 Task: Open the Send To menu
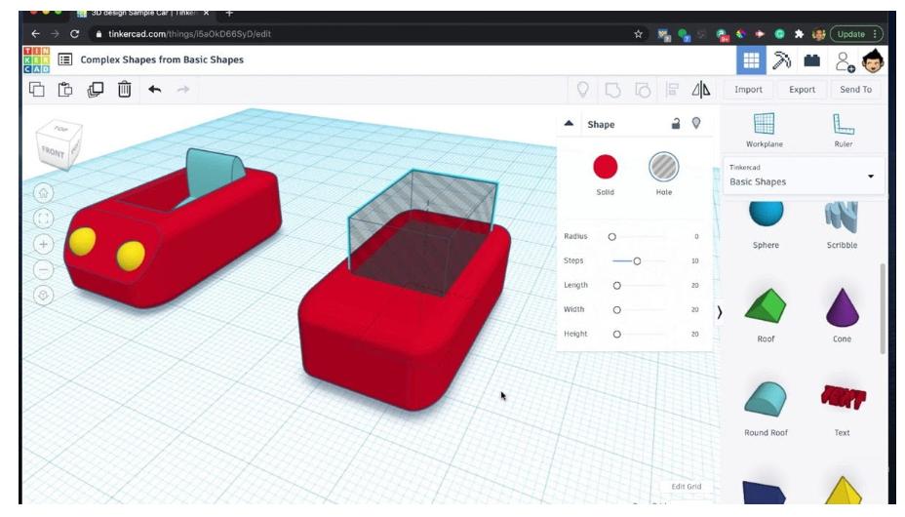(x=855, y=90)
